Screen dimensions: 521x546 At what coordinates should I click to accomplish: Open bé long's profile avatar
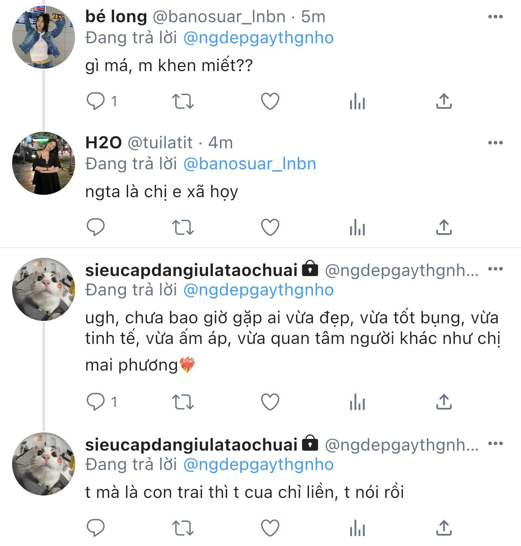(44, 37)
